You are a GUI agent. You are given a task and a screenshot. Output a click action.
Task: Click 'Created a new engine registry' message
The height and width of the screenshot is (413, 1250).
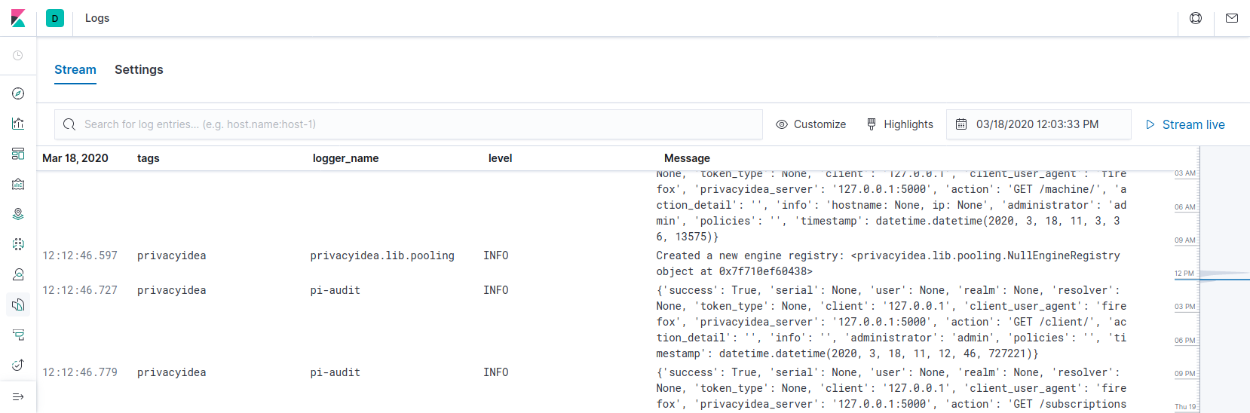(x=888, y=263)
